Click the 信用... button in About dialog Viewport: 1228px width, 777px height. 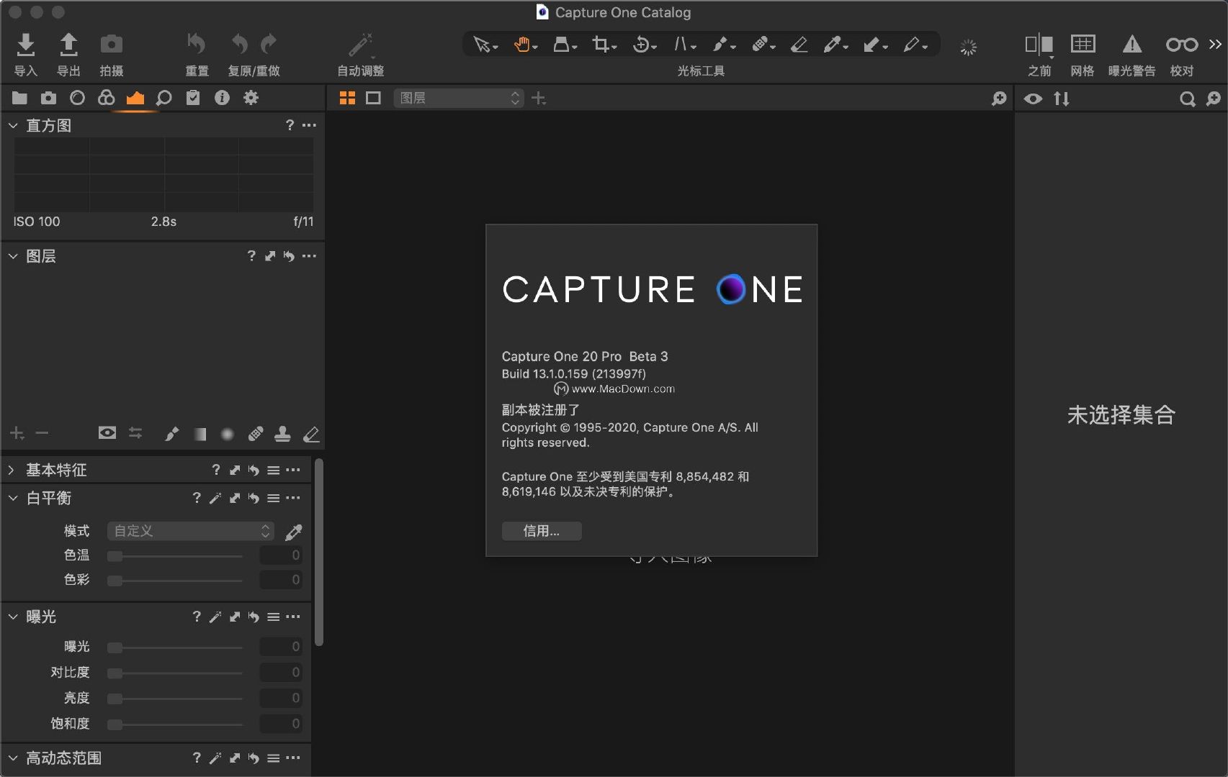[x=542, y=531]
